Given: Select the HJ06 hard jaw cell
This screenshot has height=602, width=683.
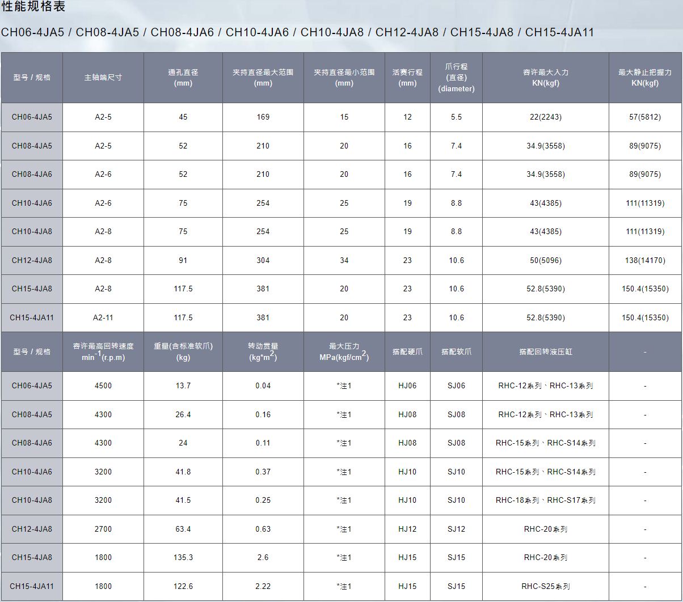Looking at the screenshot, I should coord(407,386).
